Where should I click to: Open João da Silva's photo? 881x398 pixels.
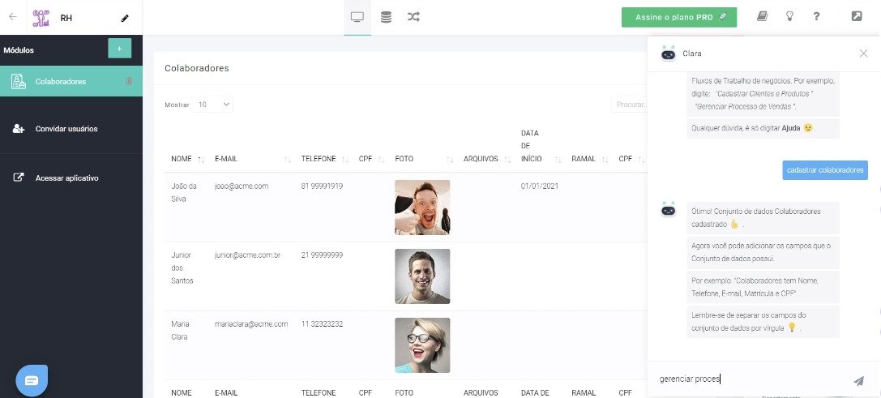pyautogui.click(x=422, y=207)
